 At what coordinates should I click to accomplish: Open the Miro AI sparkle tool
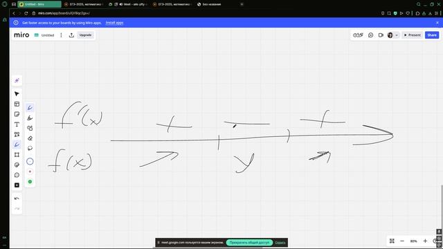pos(17,80)
